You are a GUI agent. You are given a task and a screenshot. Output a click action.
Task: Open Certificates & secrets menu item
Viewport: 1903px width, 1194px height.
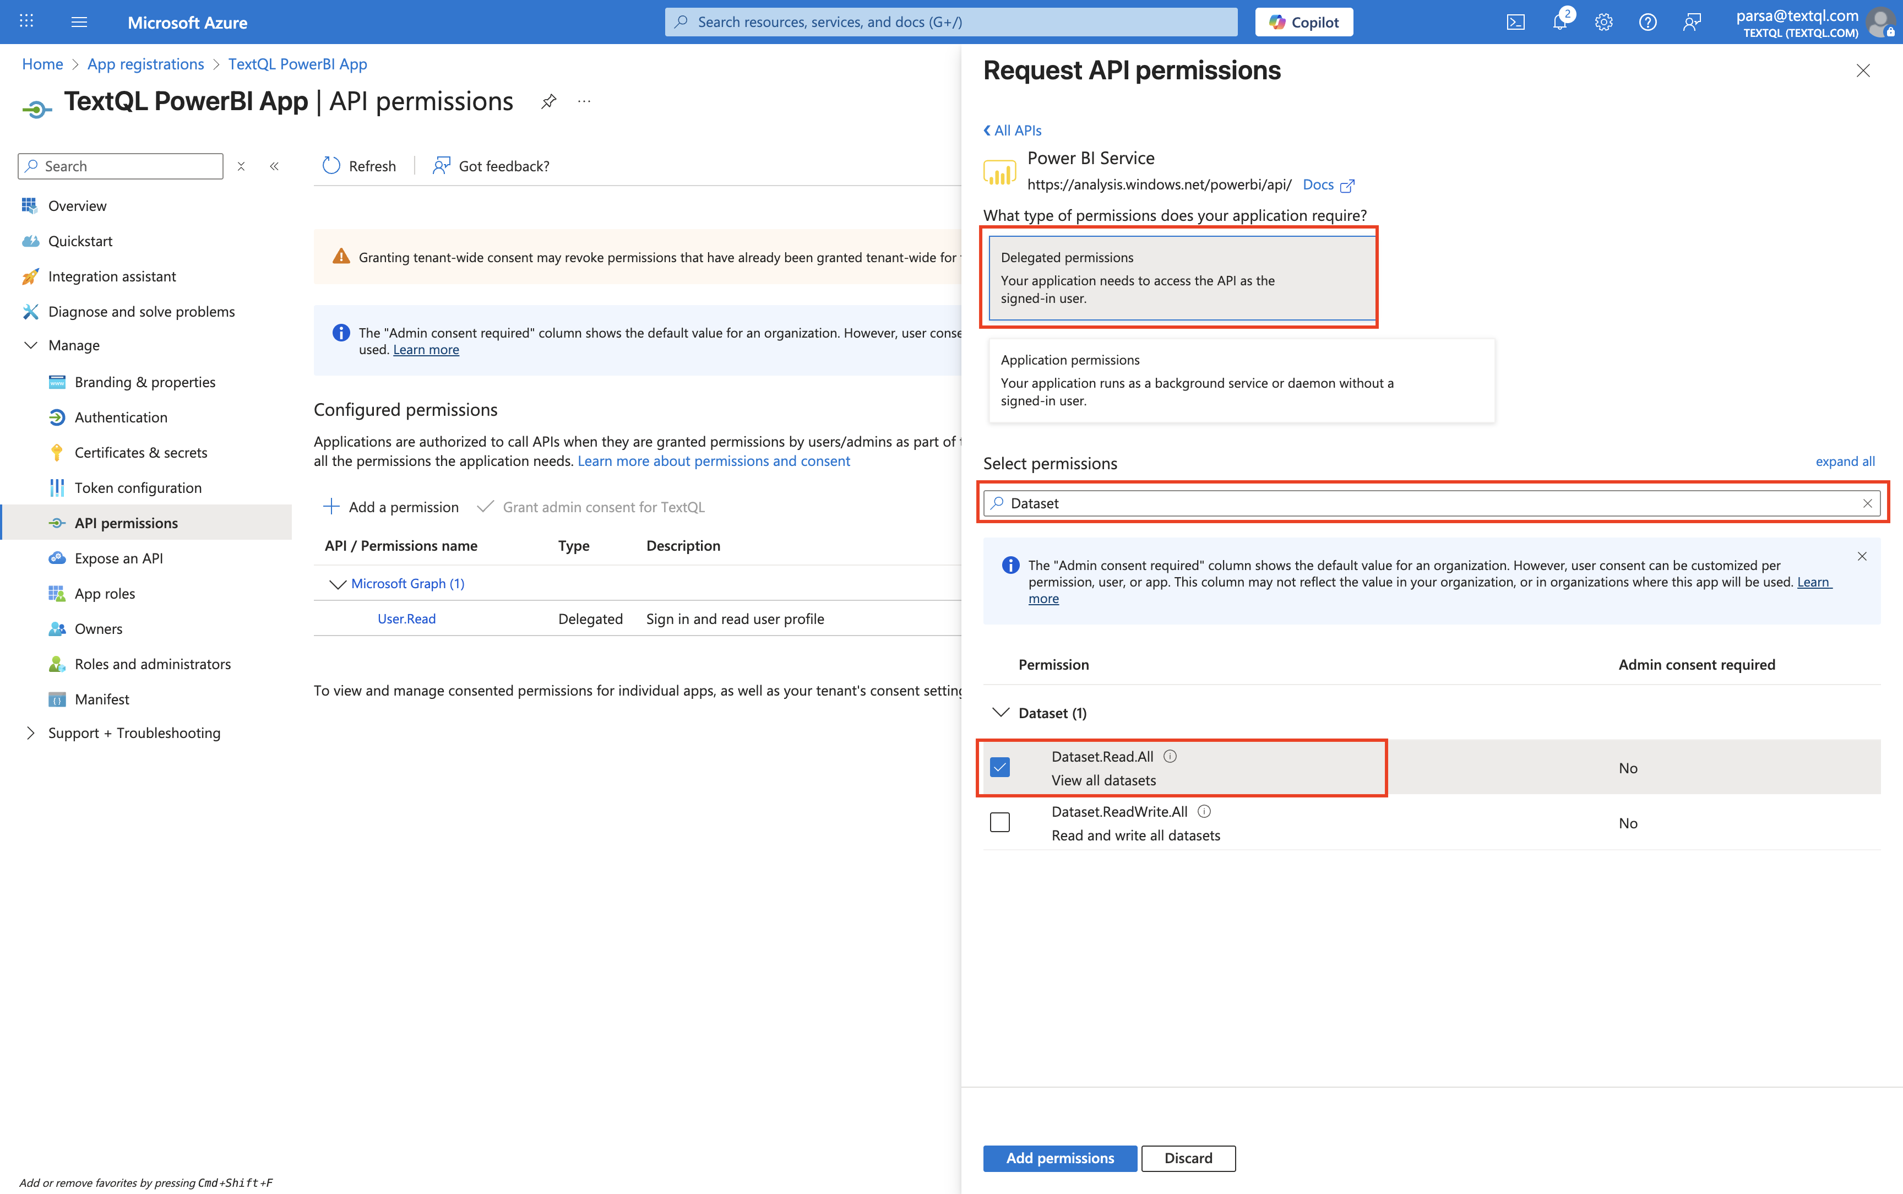[x=140, y=453]
